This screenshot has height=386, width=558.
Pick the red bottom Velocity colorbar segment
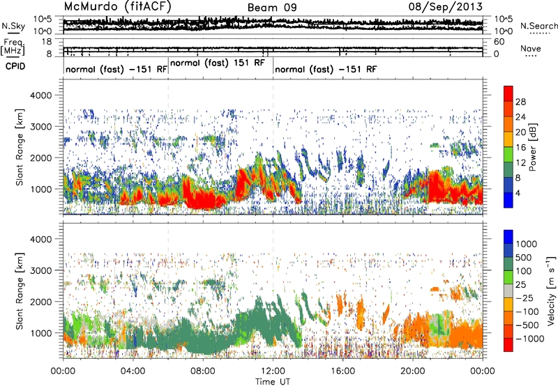(x=508, y=345)
